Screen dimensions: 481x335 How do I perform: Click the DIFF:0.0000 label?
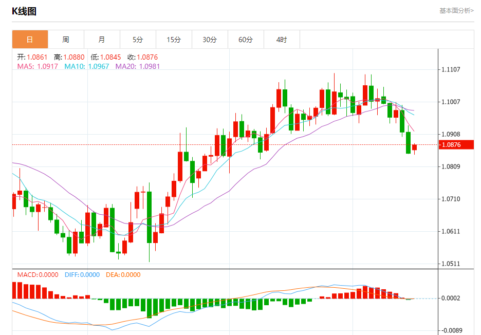pyautogui.click(x=82, y=274)
